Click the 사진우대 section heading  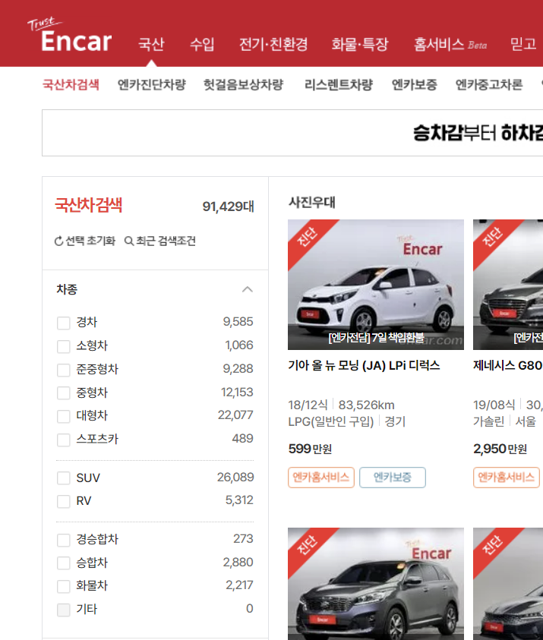[x=312, y=202]
